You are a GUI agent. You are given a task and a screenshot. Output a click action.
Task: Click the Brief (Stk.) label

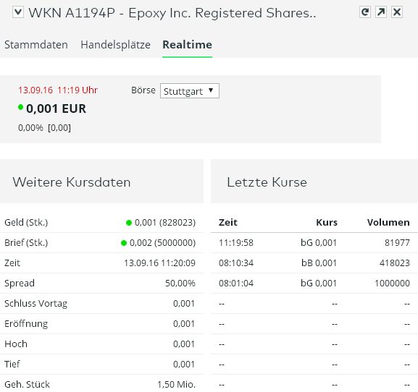(x=26, y=243)
